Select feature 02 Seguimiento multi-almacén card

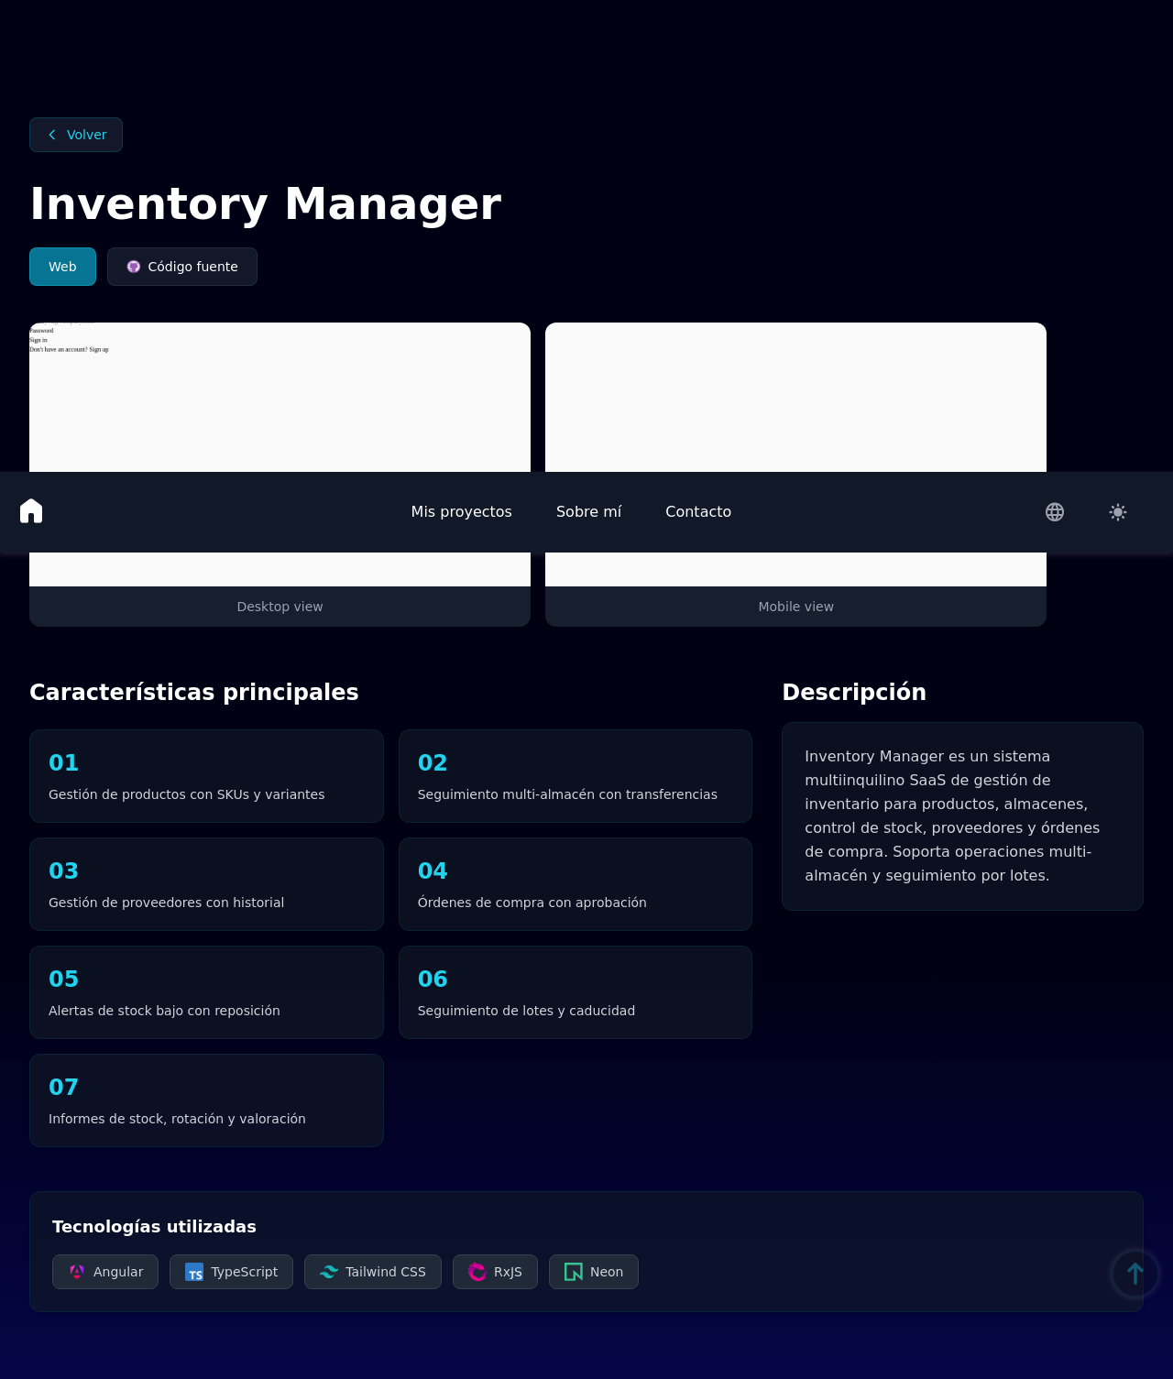[x=576, y=776]
